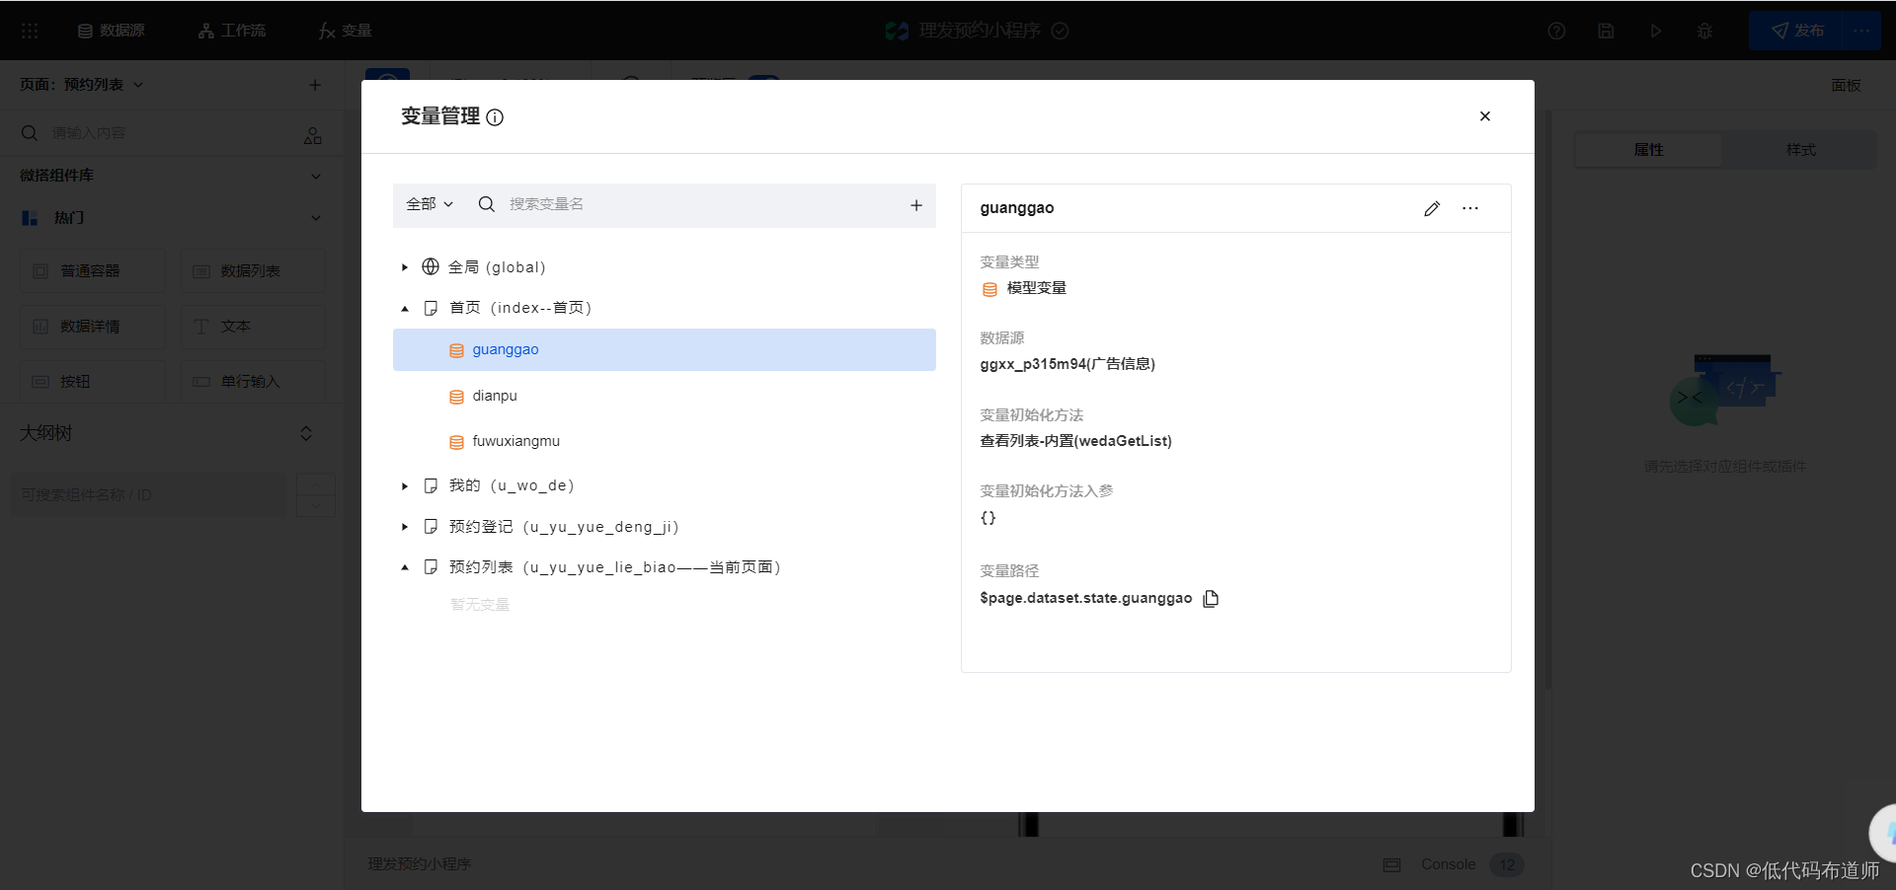This screenshot has height=890, width=1896.
Task: Copy the variable path $page.dataset.state.guanggao
Action: point(1211,598)
